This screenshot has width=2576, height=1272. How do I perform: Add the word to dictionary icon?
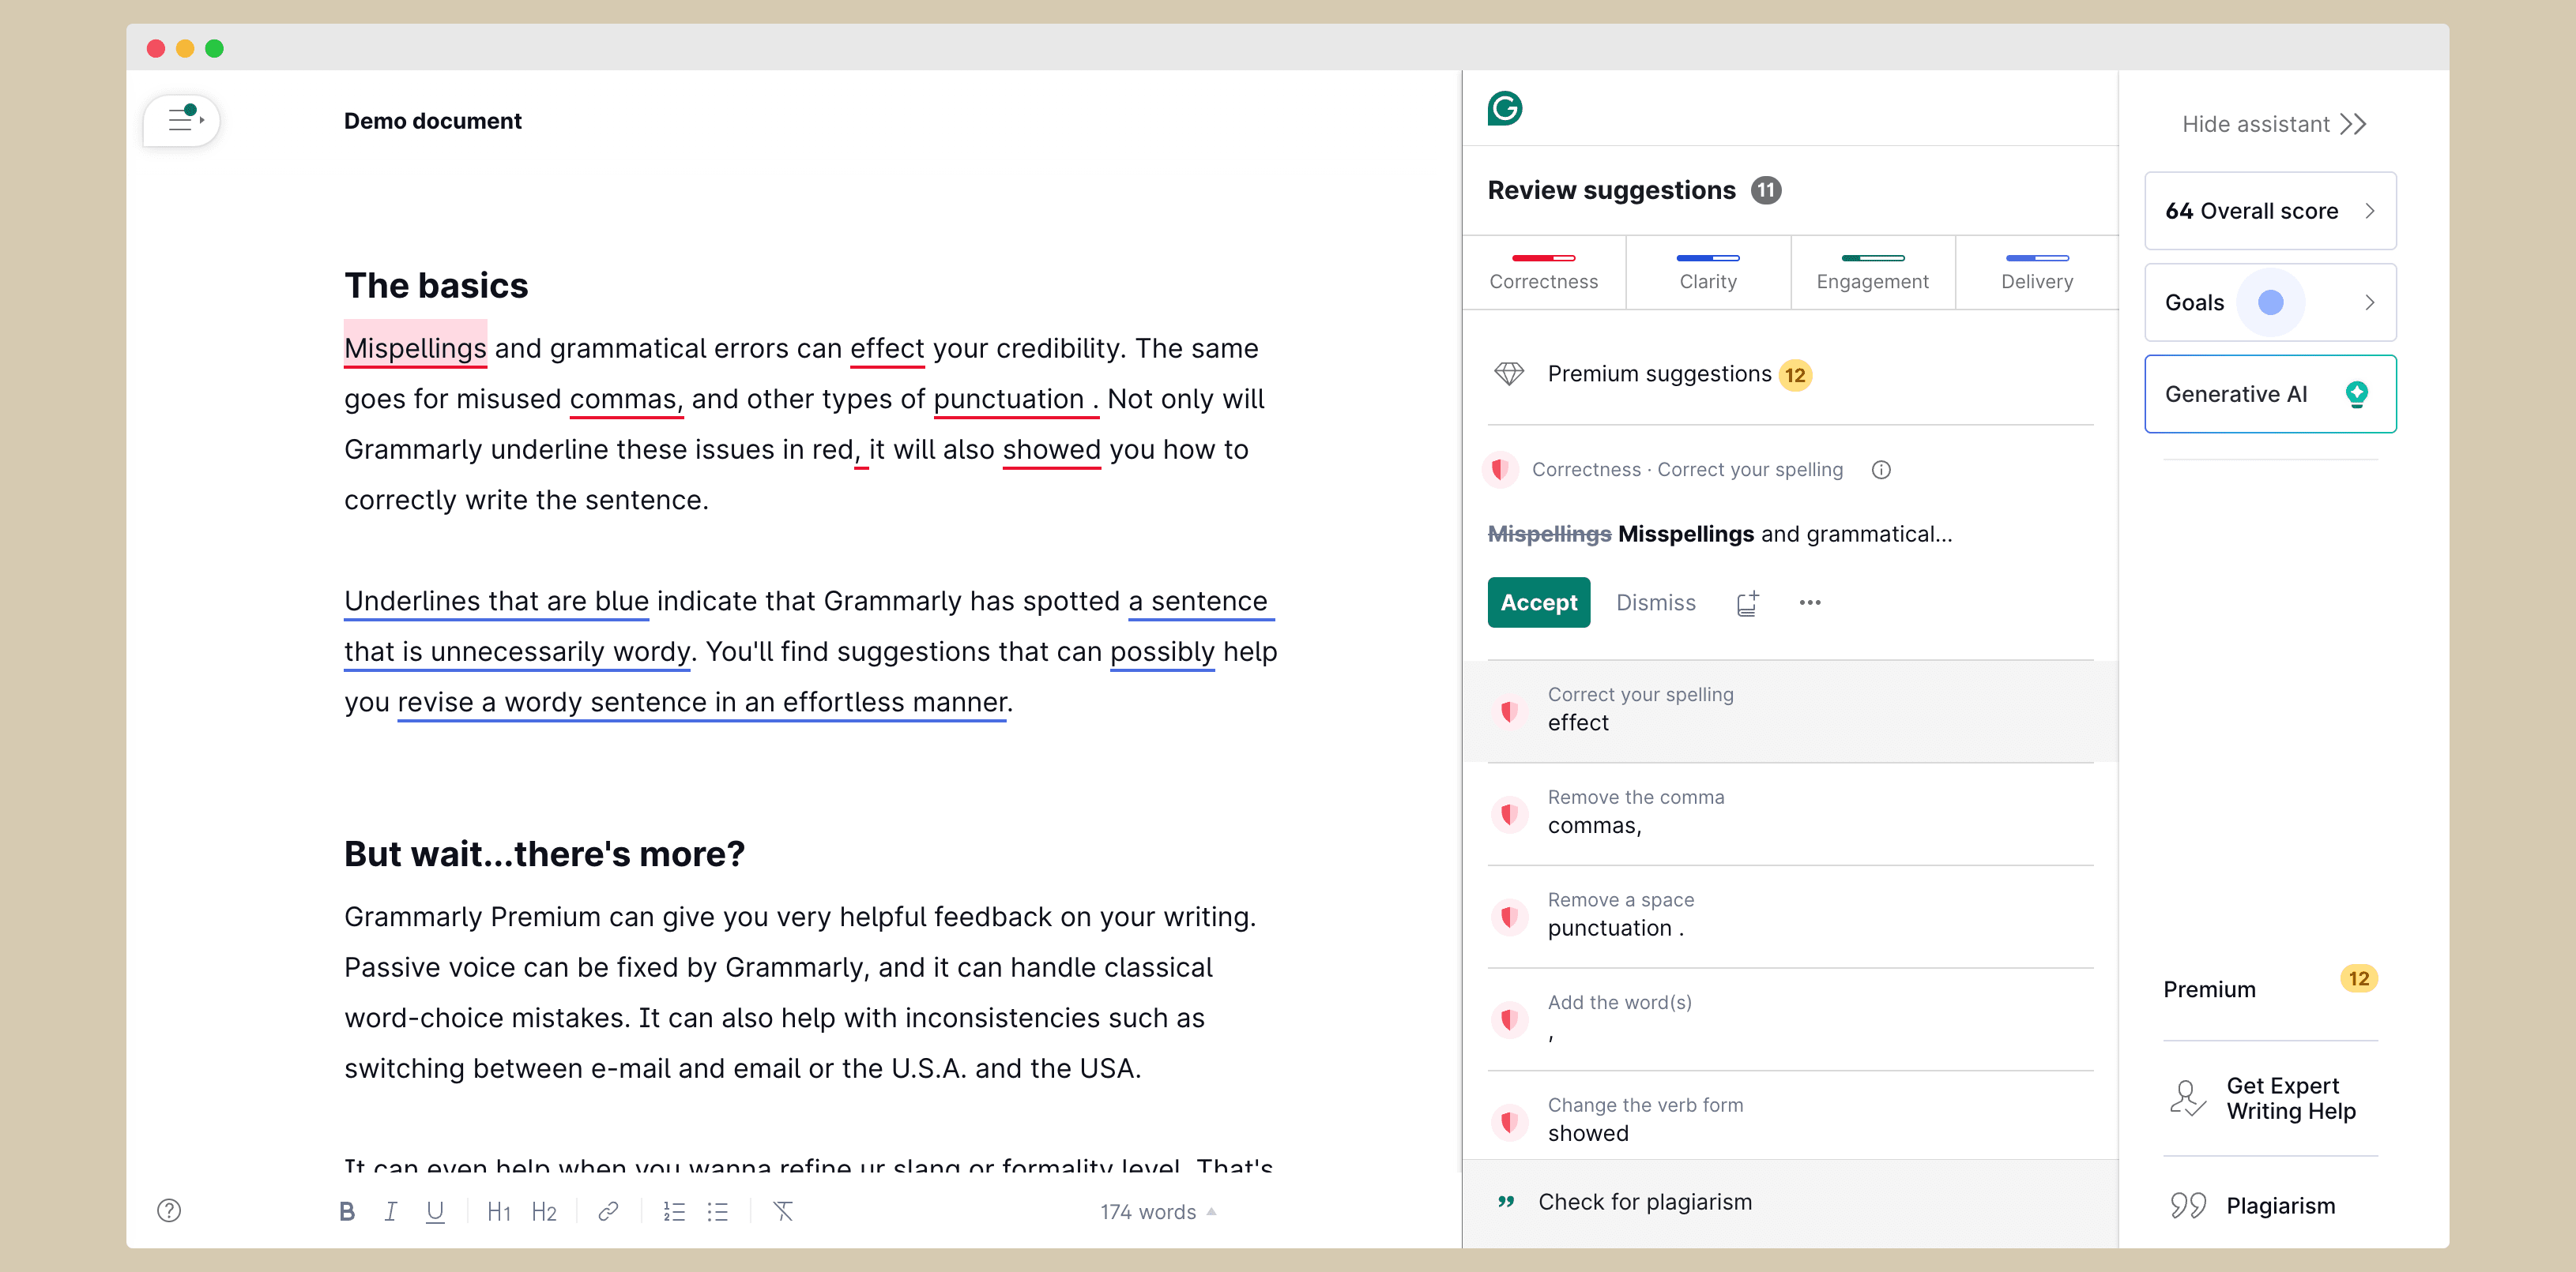coord(1748,602)
